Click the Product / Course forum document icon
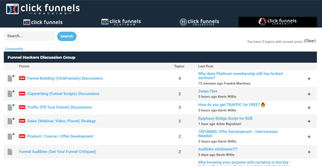Screen dimensions: 322x166 (x=10, y=136)
